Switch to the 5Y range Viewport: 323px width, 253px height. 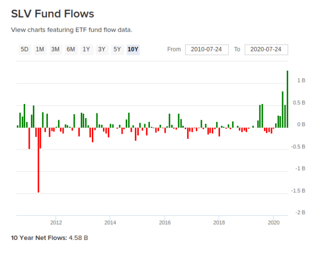tap(117, 49)
